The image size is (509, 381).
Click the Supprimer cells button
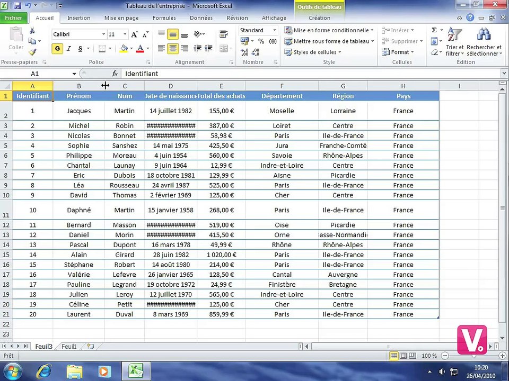(x=402, y=41)
